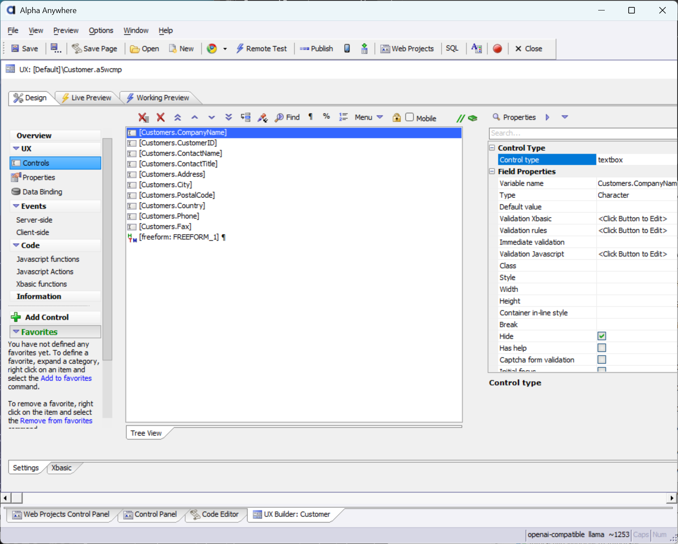This screenshot has height=544, width=678.
Task: Click the Add to favorites link
Action: tap(66, 378)
